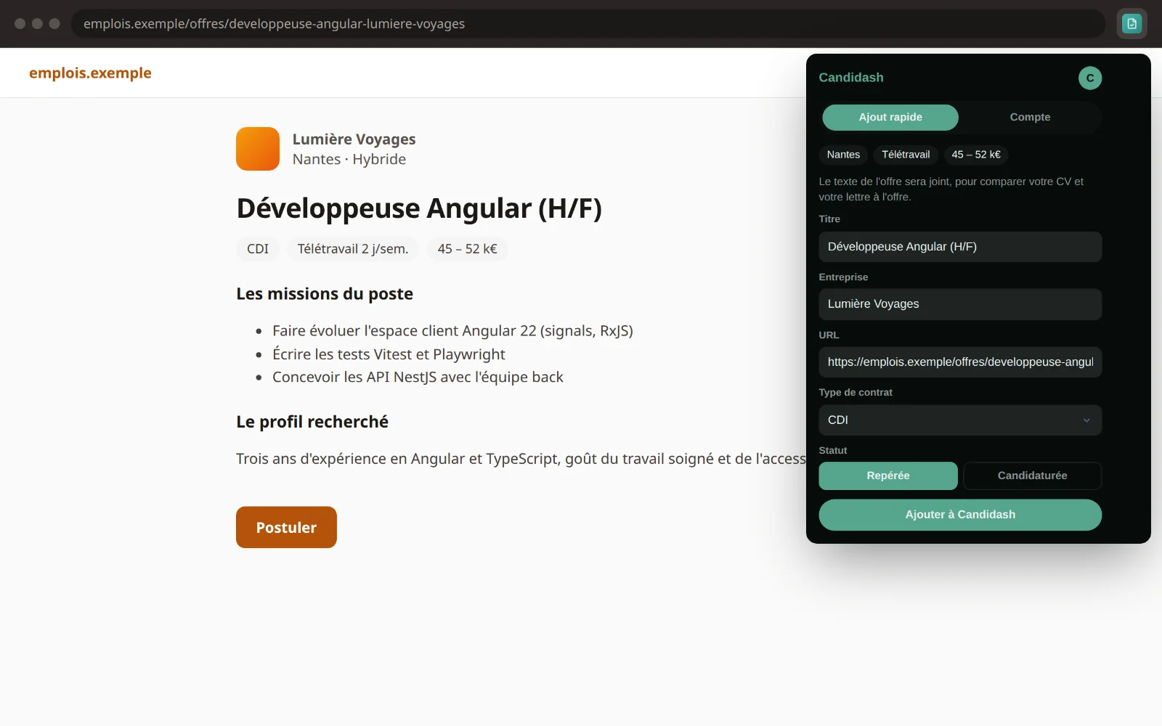Click the Télétravail chip in Candidash

click(x=906, y=155)
